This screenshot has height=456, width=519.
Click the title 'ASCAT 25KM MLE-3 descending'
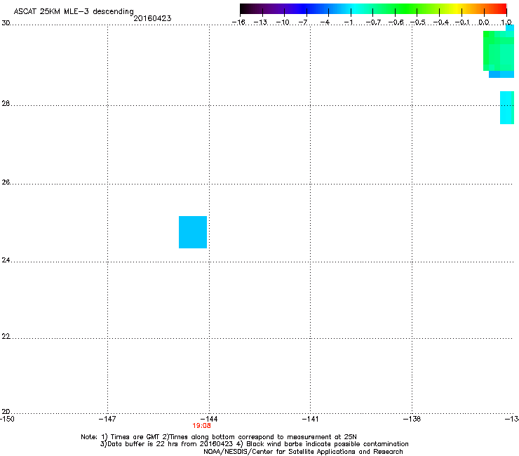click(x=74, y=11)
